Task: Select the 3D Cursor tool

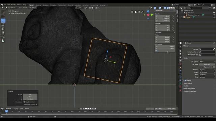Action: click(3, 16)
